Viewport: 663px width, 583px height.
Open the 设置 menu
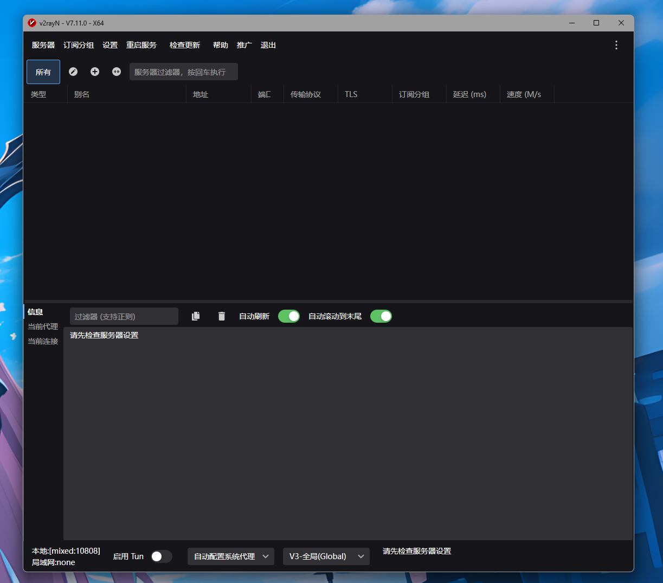pyautogui.click(x=110, y=45)
